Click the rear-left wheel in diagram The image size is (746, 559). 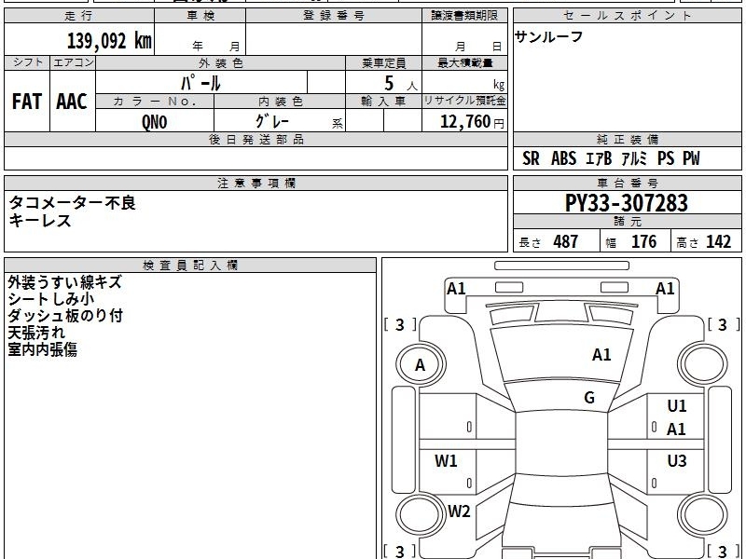coord(421,515)
